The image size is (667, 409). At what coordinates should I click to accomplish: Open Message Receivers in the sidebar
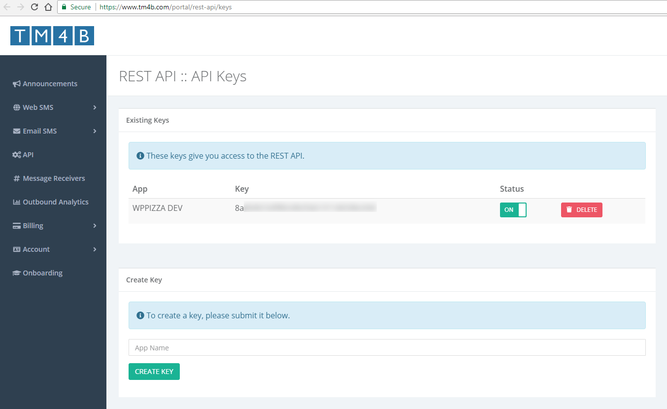pyautogui.click(x=53, y=178)
